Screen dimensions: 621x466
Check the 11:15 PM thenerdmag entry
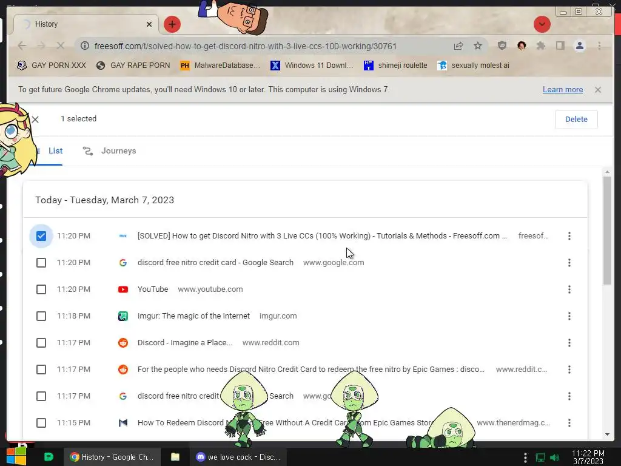click(41, 423)
